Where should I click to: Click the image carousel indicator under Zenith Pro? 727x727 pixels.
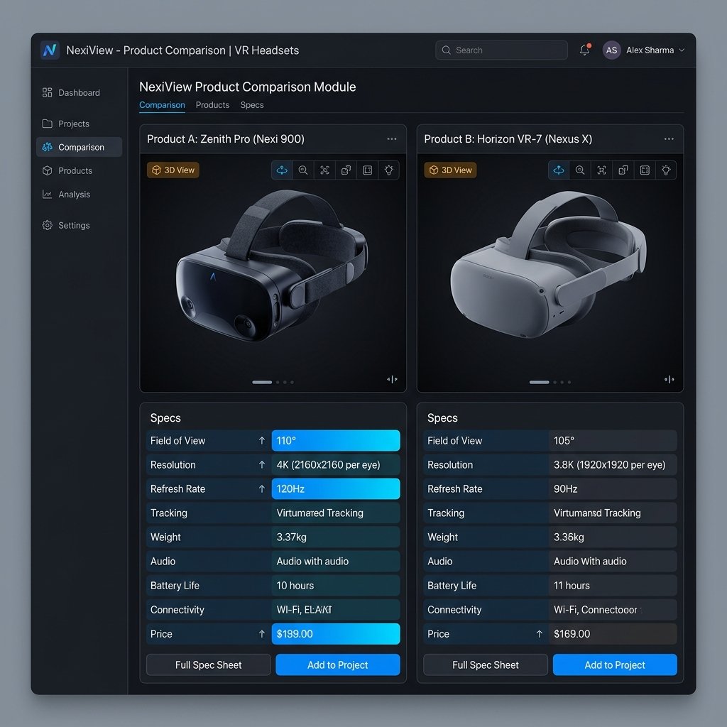point(273,382)
